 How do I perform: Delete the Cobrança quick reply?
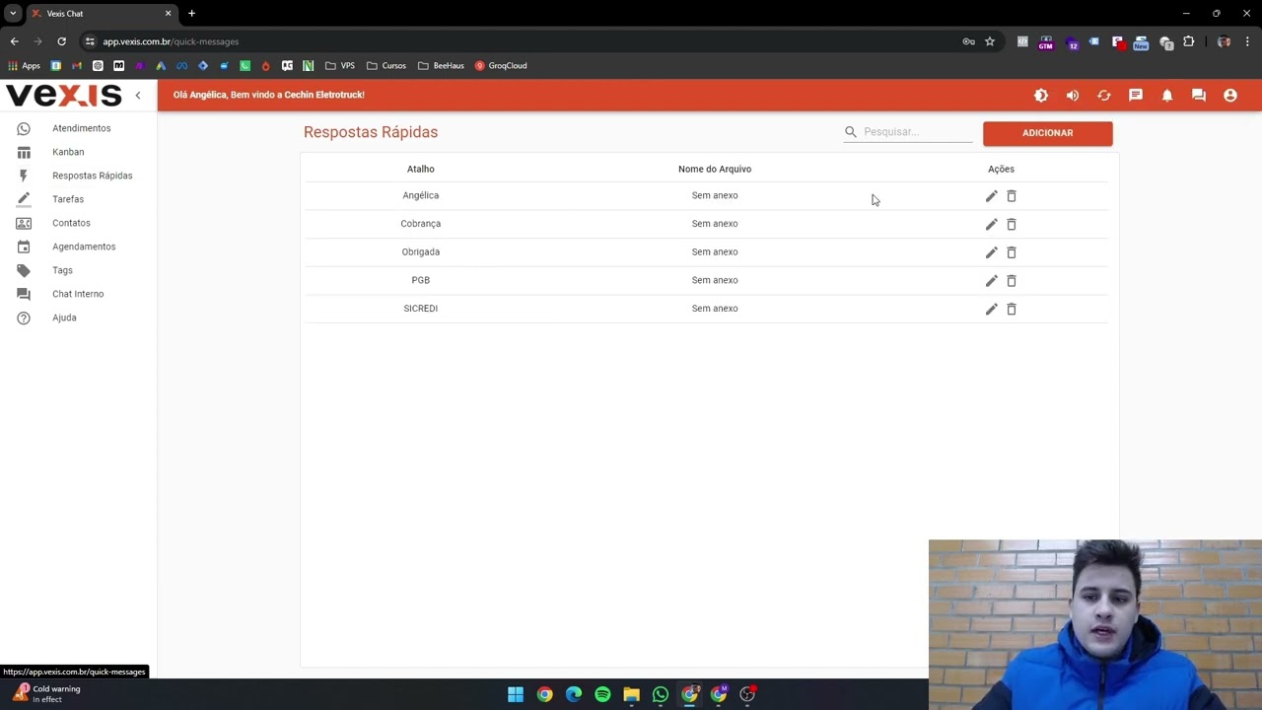1012,224
